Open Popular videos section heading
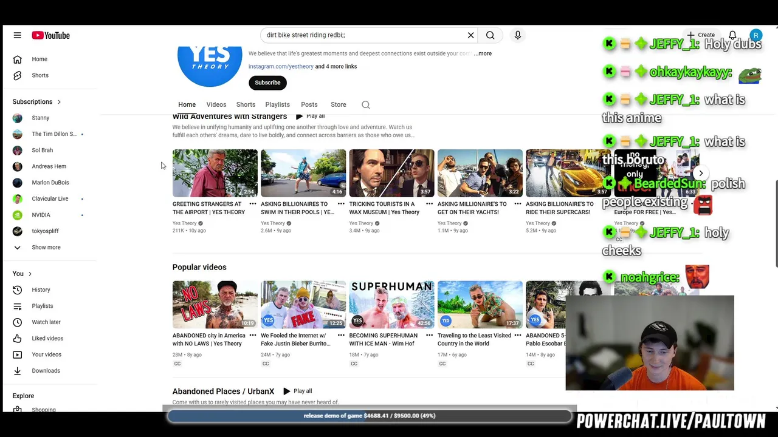This screenshot has height=437, width=778. point(199,267)
